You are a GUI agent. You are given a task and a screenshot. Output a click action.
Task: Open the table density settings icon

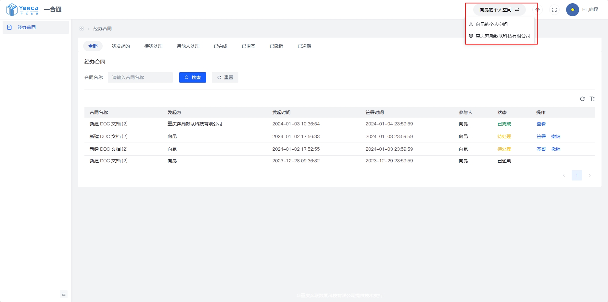coord(592,99)
